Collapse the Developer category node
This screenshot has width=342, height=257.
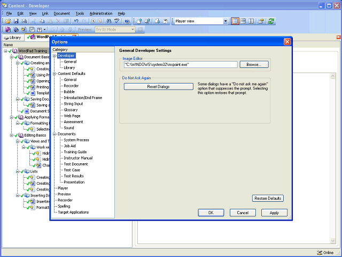55,56
